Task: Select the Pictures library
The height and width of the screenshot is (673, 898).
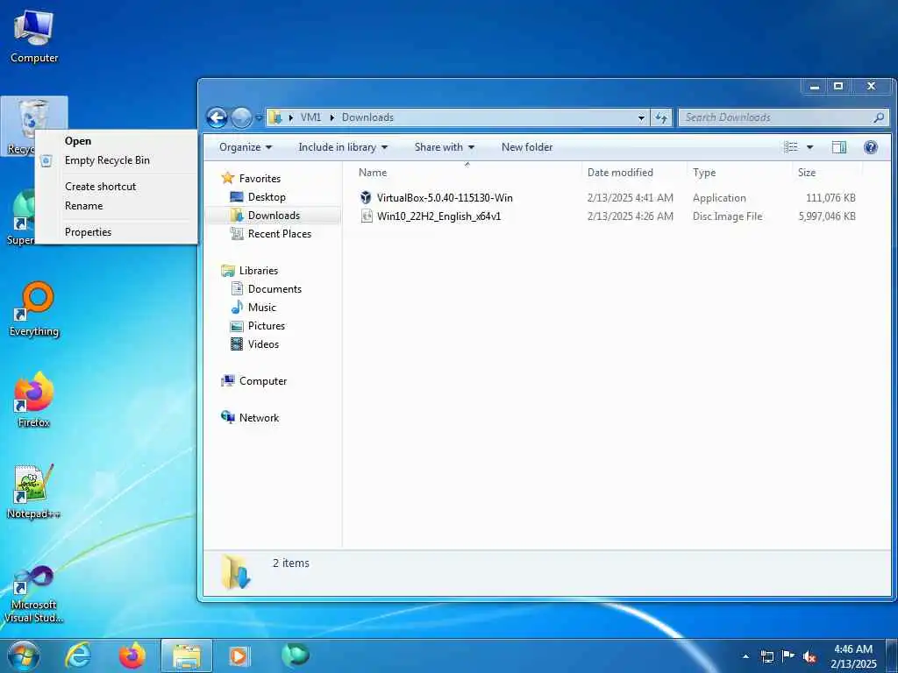Action: (x=267, y=326)
